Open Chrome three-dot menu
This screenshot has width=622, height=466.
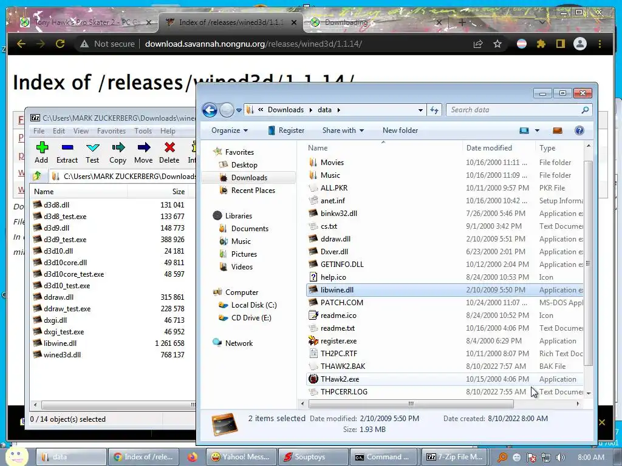[x=600, y=44]
